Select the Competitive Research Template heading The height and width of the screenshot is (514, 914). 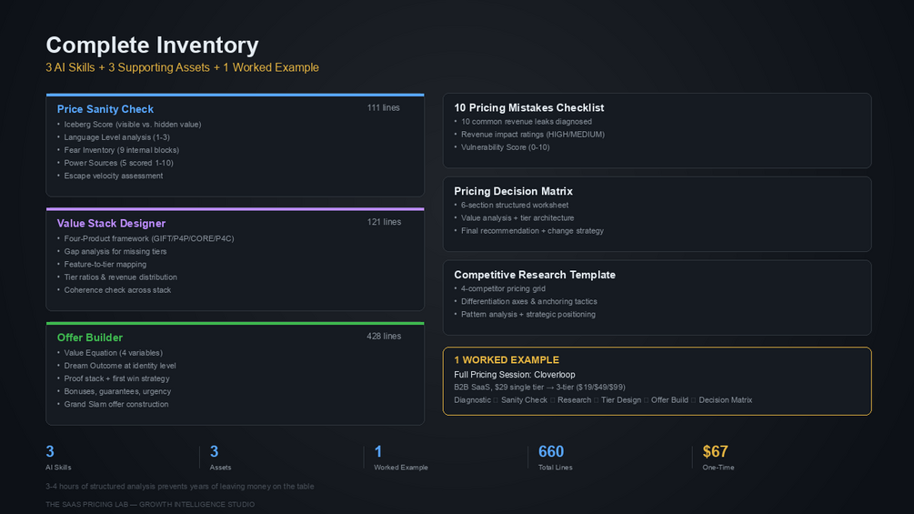pos(535,275)
